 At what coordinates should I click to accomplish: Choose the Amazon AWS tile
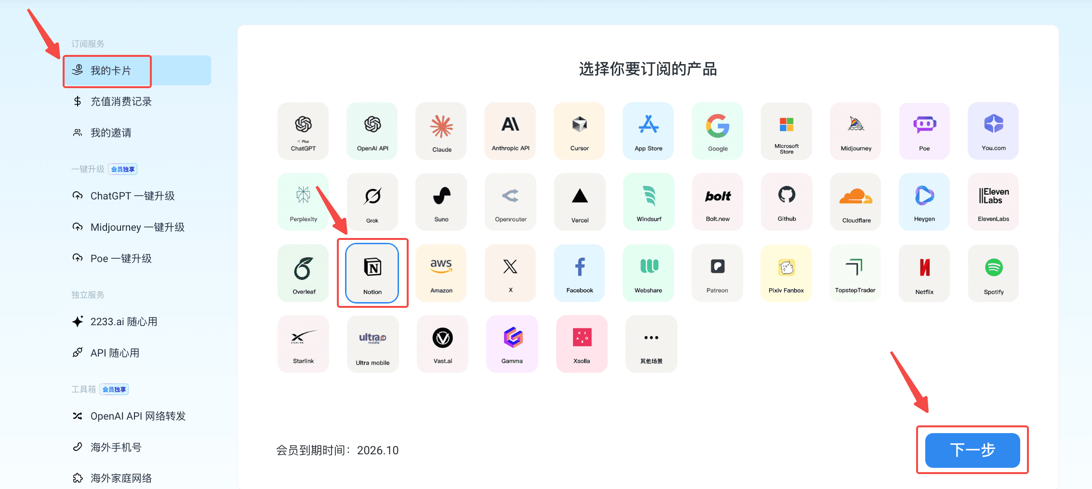[x=441, y=273]
